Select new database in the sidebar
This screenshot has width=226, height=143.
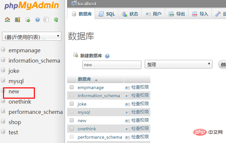(x=14, y=92)
